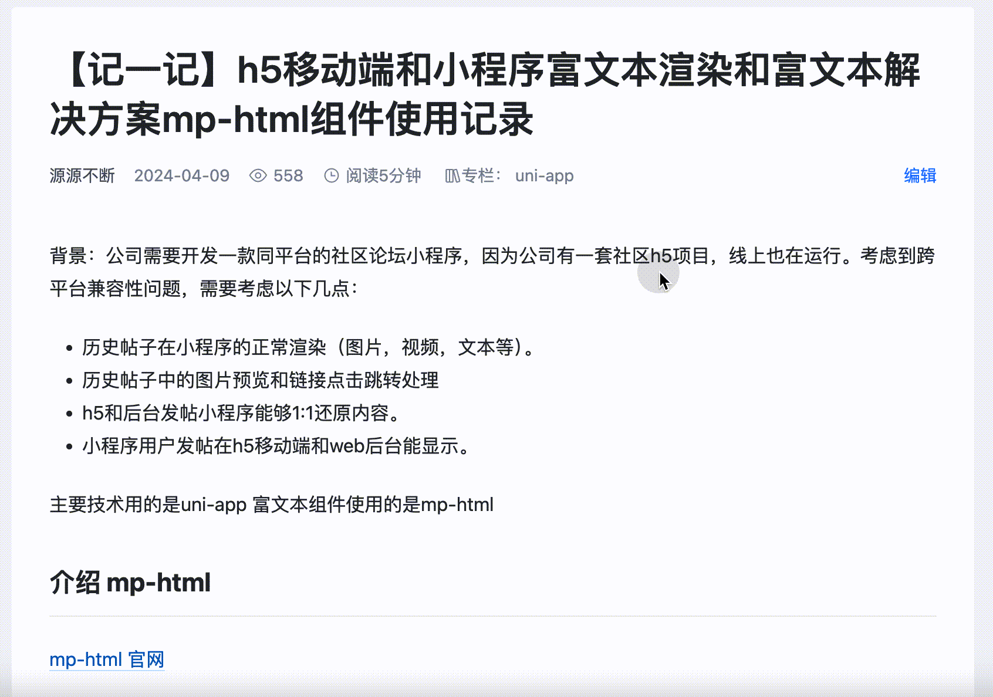Click the article title heading
The width and height of the screenshot is (993, 697).
(485, 94)
